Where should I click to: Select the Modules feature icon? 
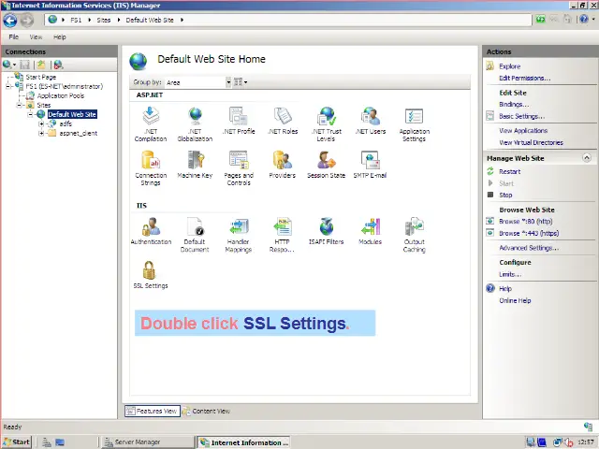point(371,226)
